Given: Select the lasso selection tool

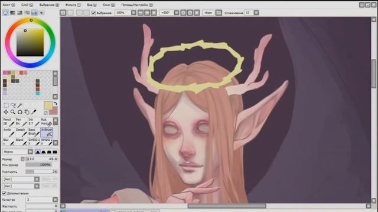Looking at the screenshot, I should point(13,105).
